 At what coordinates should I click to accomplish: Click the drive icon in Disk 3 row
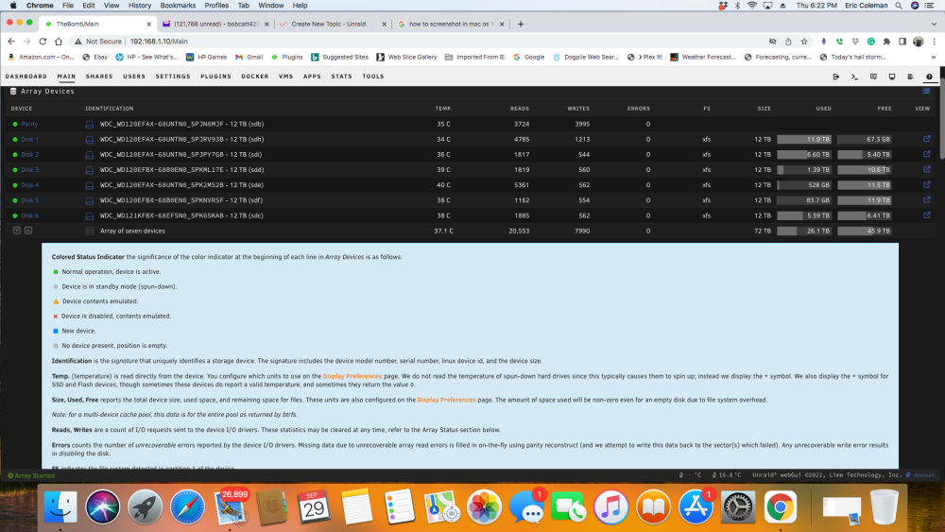pos(89,170)
